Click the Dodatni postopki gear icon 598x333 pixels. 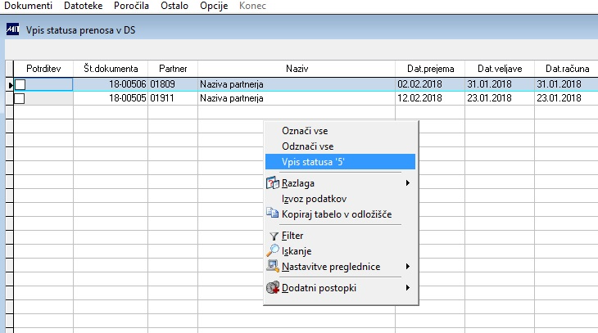(x=273, y=288)
